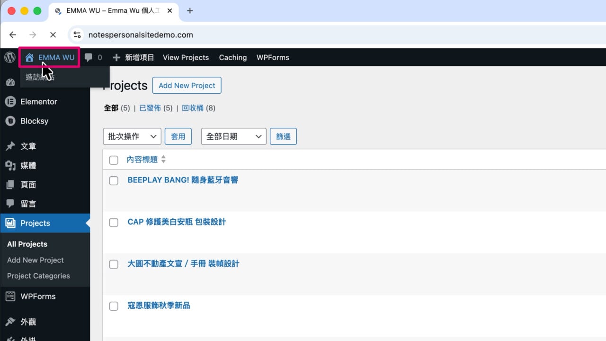Image resolution: width=606 pixels, height=341 pixels.
Task: Click the plus icon for 新增項目
Action: tap(116, 57)
